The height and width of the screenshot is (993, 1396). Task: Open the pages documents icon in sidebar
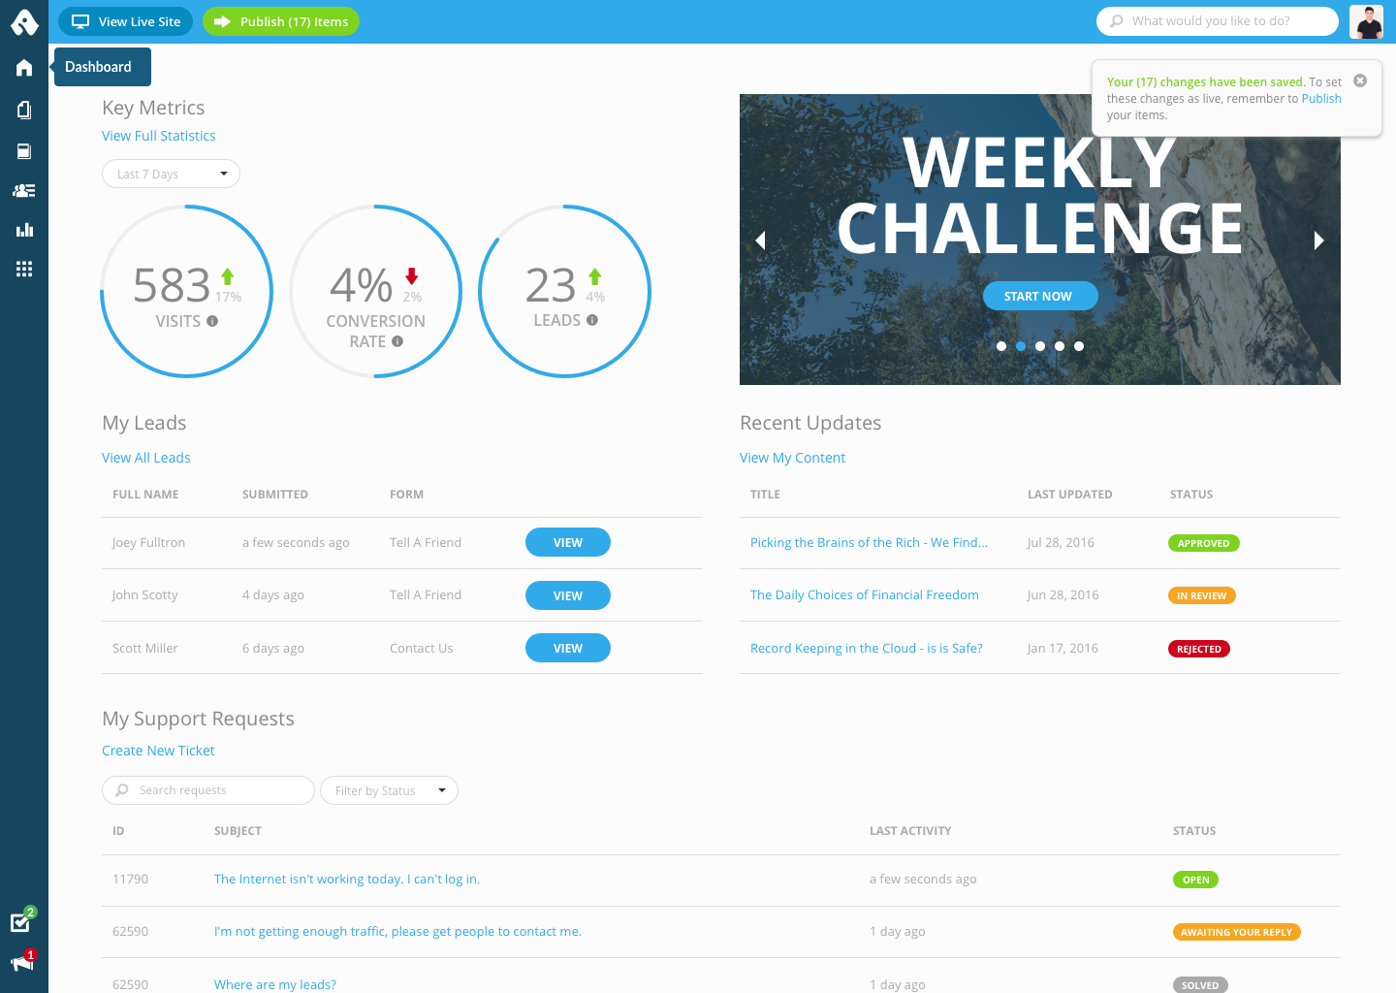[24, 110]
